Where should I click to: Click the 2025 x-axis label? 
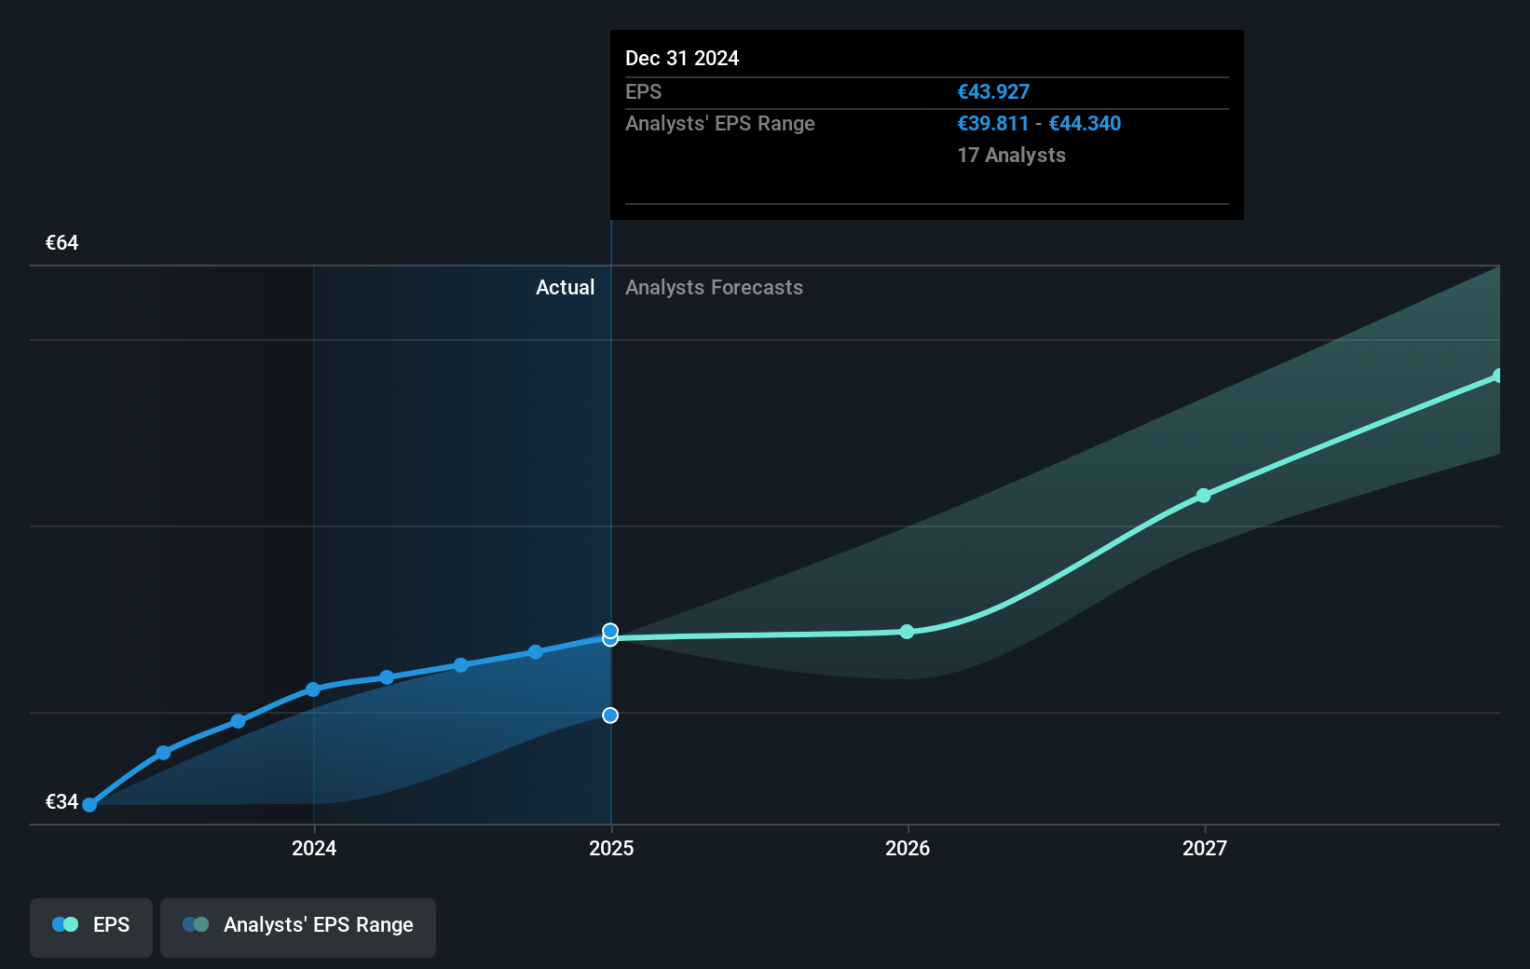[611, 848]
